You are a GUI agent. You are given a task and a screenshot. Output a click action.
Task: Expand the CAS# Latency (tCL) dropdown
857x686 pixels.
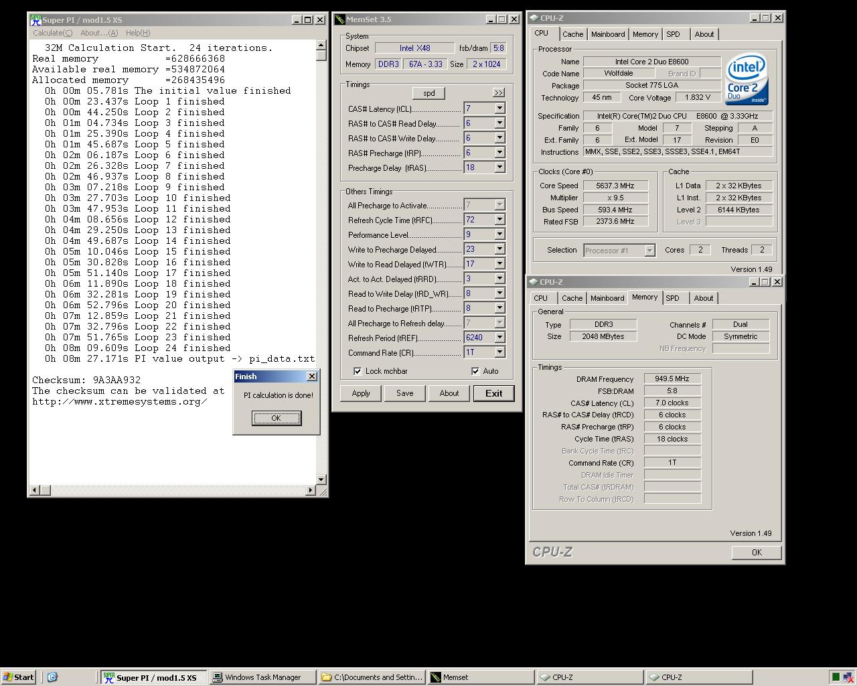tap(499, 109)
